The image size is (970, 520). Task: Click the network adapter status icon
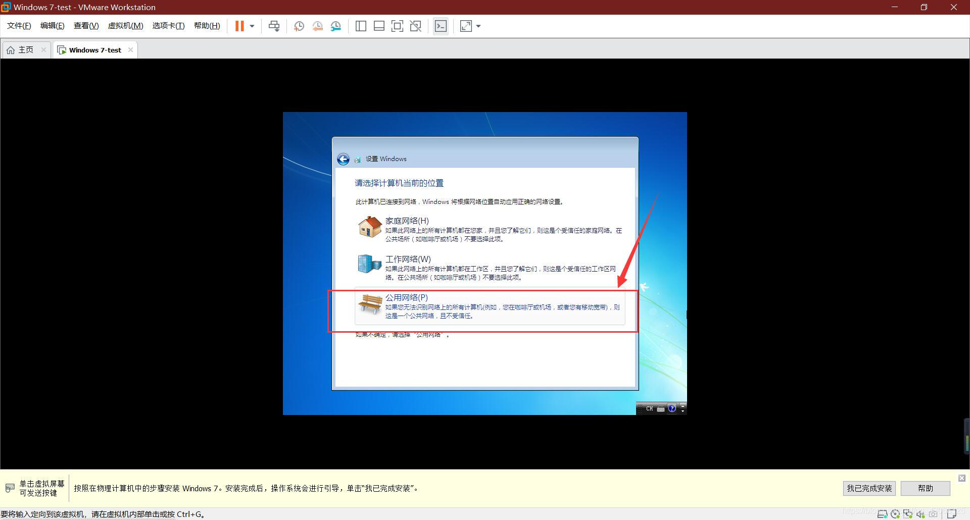908,514
